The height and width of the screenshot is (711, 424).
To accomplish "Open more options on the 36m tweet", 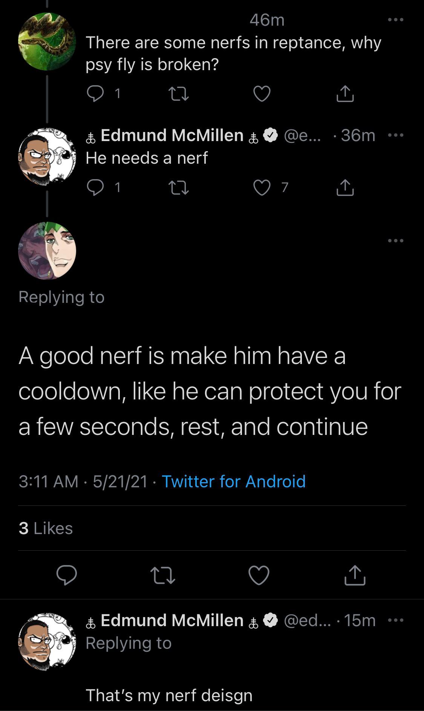I will click(x=396, y=135).
